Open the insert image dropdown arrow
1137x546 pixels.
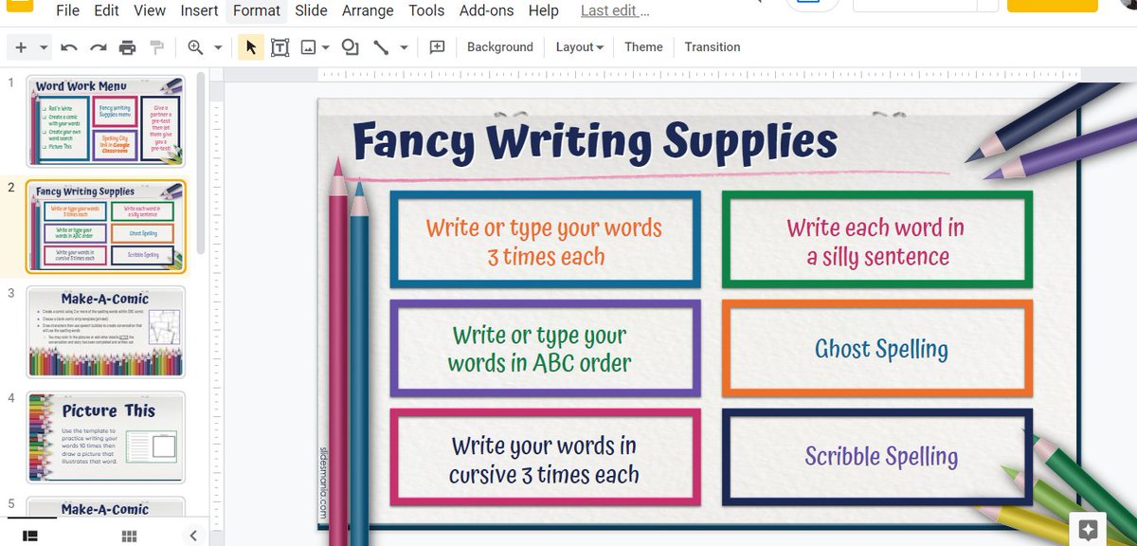[326, 47]
